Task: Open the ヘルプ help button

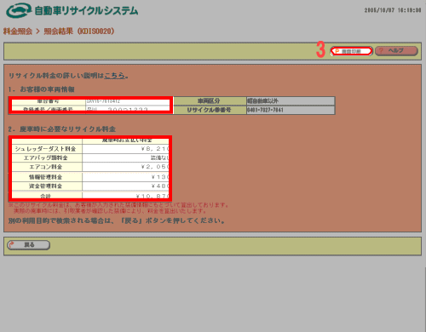Action: tap(396, 51)
